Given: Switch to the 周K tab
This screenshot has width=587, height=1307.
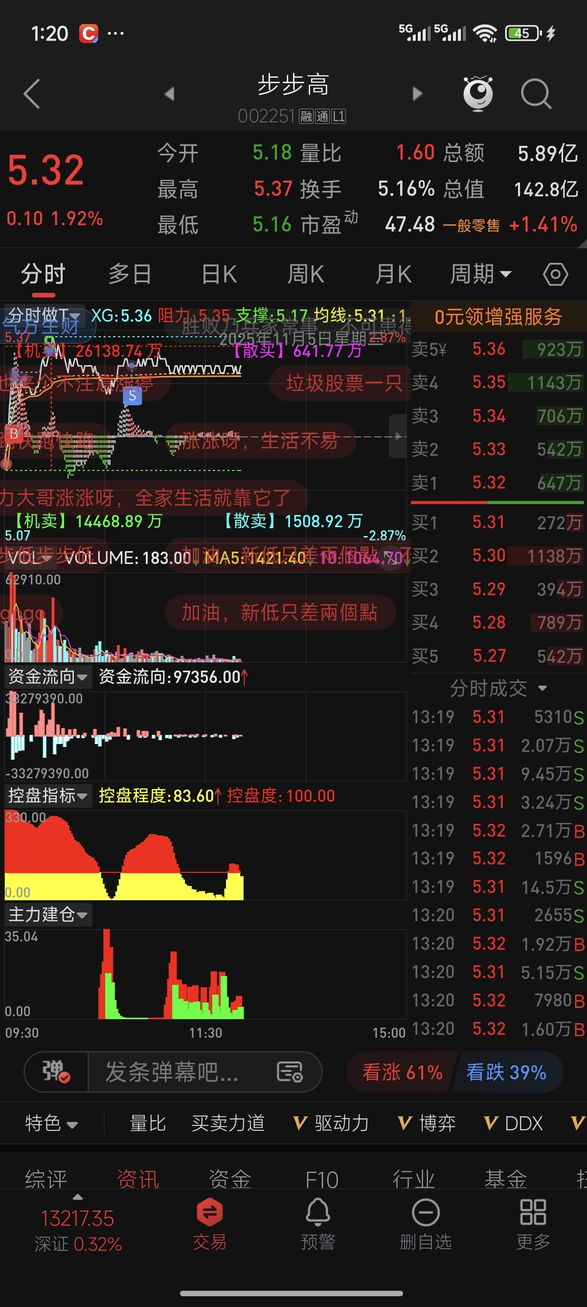Looking at the screenshot, I should pos(306,275).
